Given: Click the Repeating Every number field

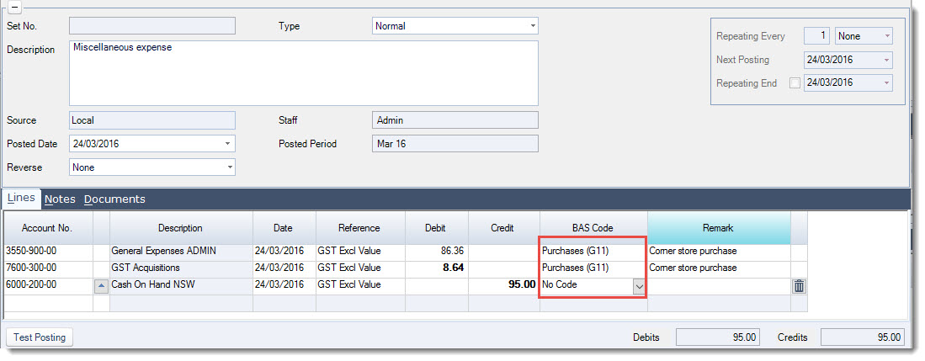Looking at the screenshot, I should 817,36.
